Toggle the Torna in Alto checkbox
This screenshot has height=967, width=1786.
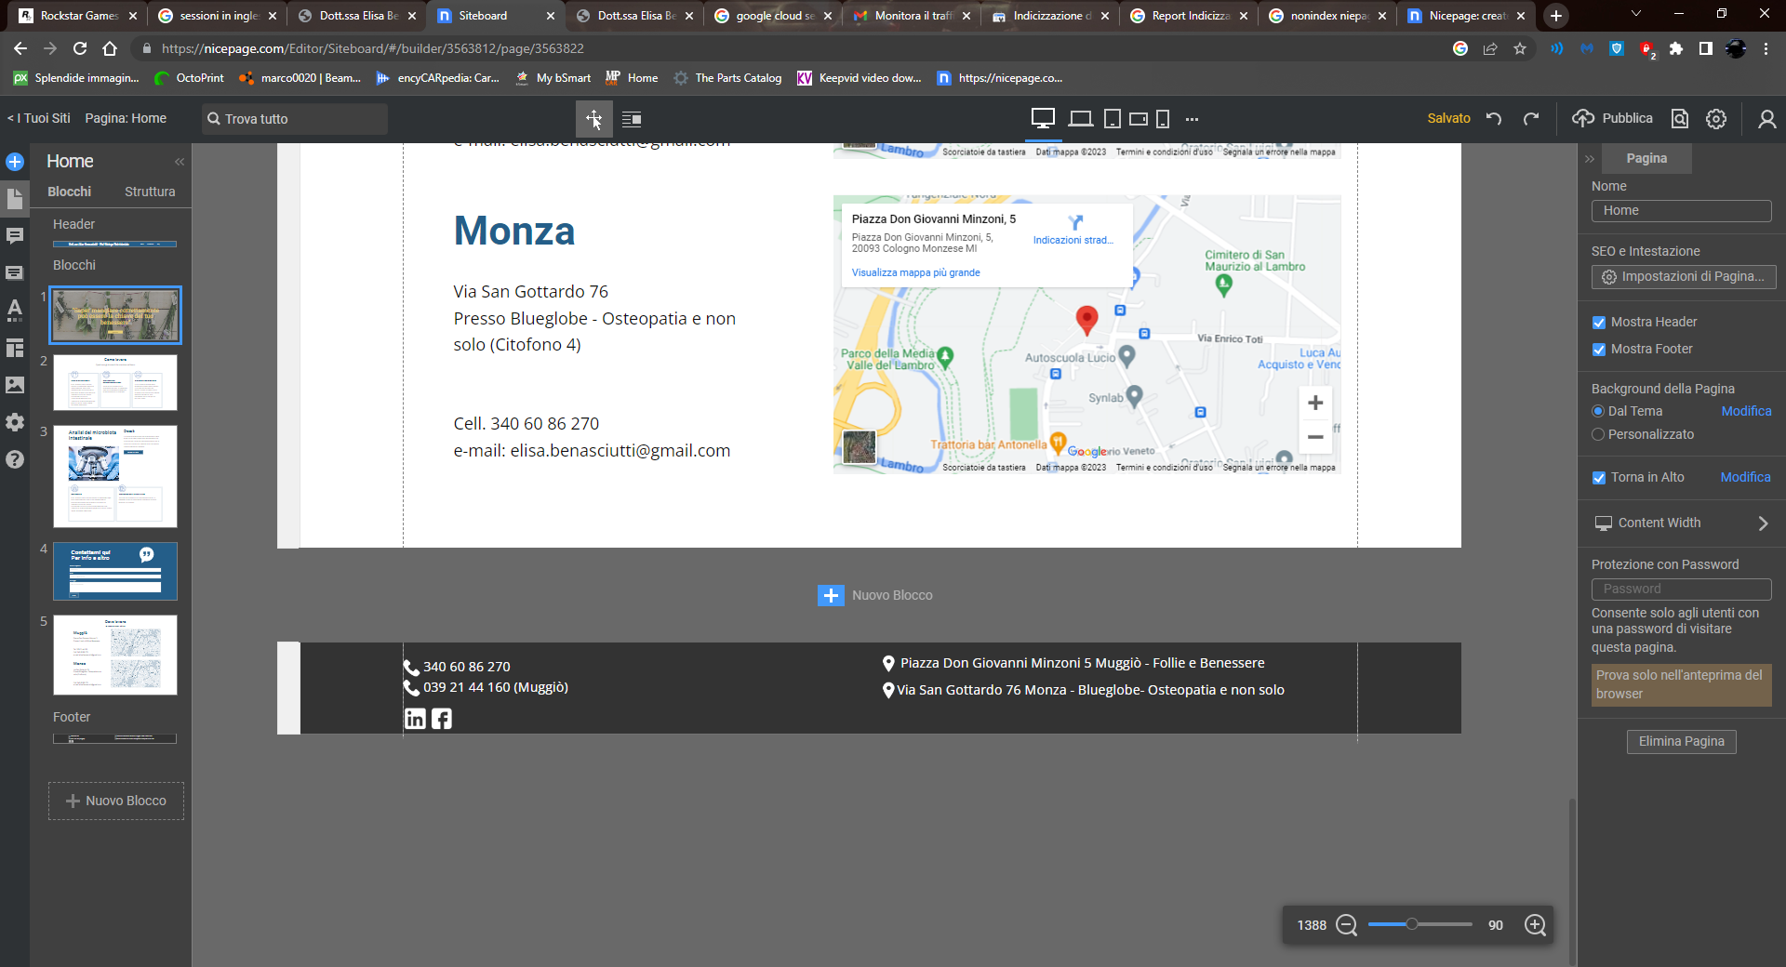coord(1599,478)
